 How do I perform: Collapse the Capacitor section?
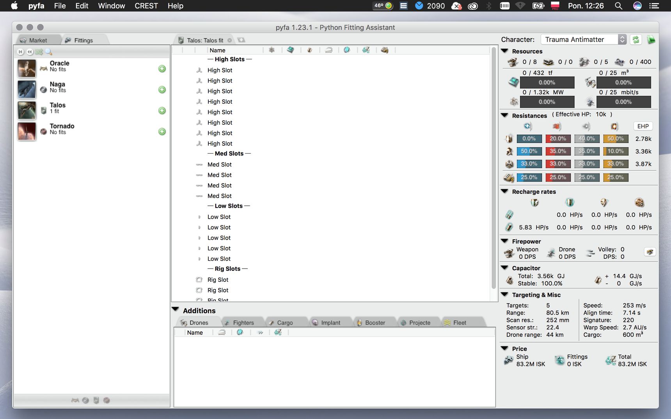pos(504,268)
